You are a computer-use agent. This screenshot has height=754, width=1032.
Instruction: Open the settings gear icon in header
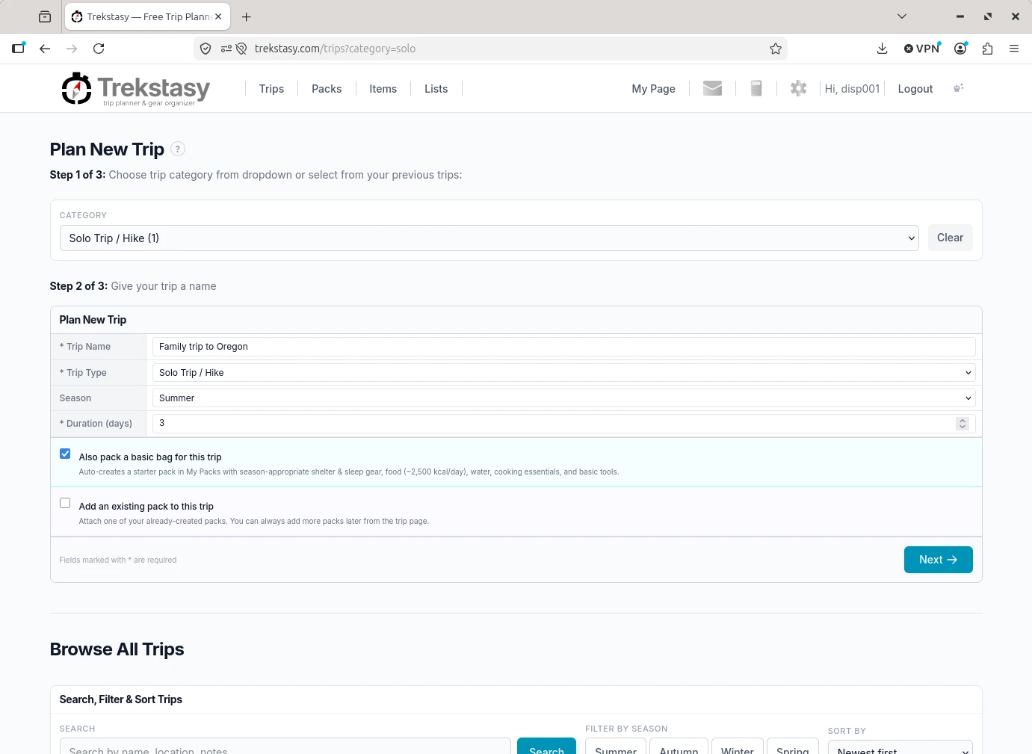[x=798, y=88]
